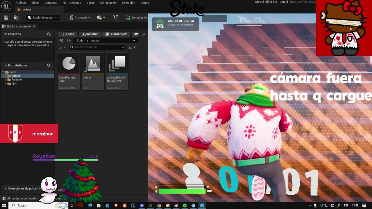Open the Selección menu

pos(128,3)
